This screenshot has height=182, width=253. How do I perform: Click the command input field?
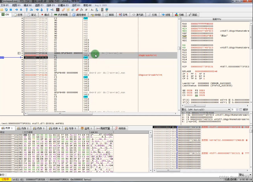point(122,175)
